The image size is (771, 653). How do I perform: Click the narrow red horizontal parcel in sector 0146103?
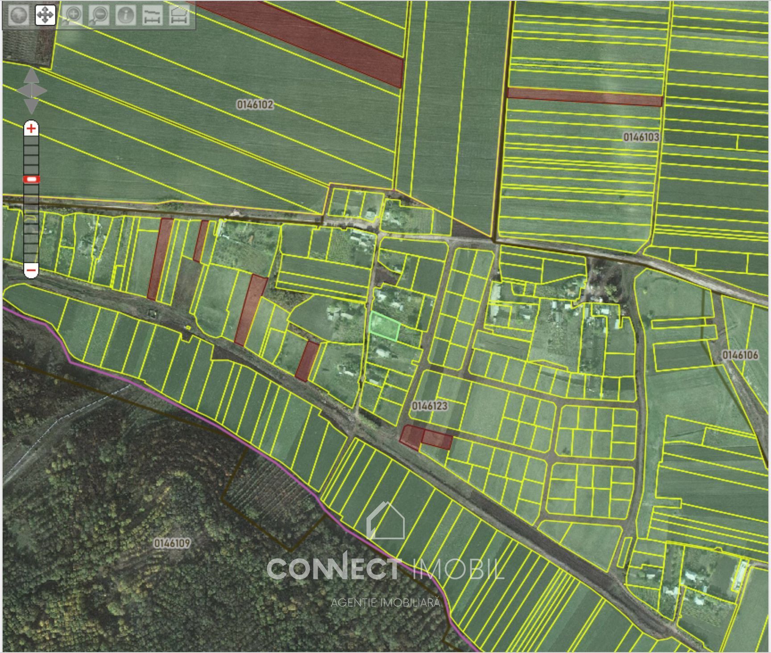[584, 97]
